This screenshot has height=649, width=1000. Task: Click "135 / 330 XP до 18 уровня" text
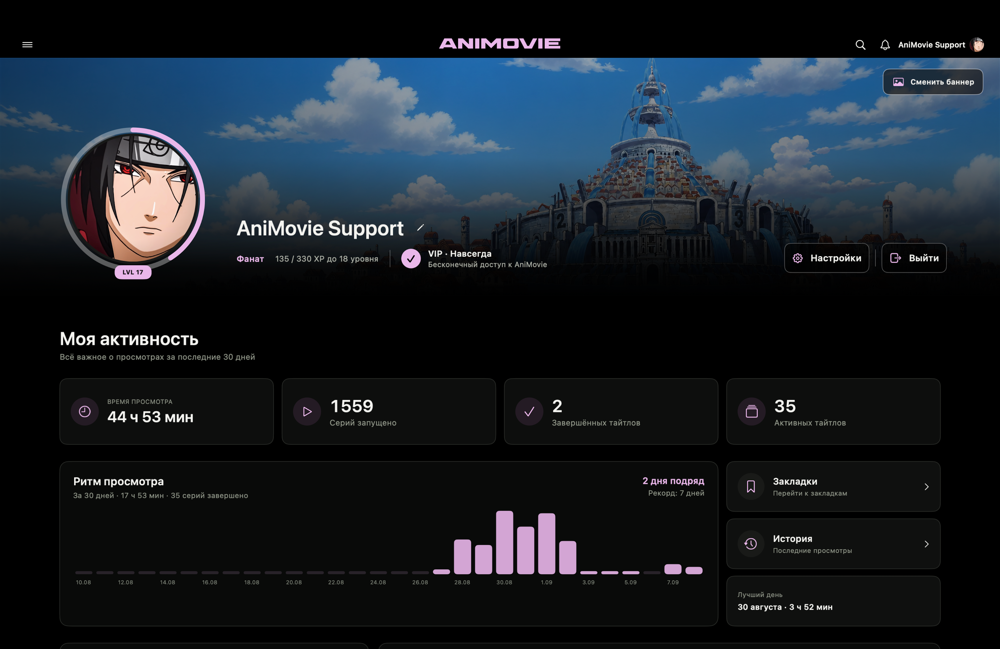(x=326, y=259)
